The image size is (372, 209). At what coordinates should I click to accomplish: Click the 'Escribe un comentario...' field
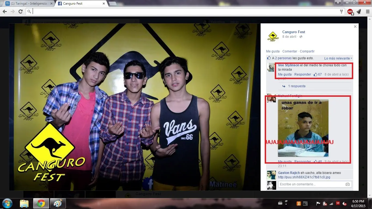click(x=315, y=184)
